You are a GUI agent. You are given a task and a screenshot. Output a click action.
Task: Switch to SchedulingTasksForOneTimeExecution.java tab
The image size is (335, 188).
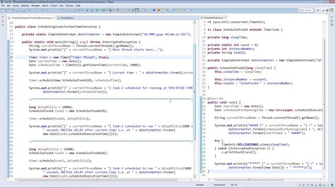point(31,18)
